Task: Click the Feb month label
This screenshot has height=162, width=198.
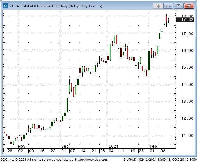Action: (x=153, y=146)
